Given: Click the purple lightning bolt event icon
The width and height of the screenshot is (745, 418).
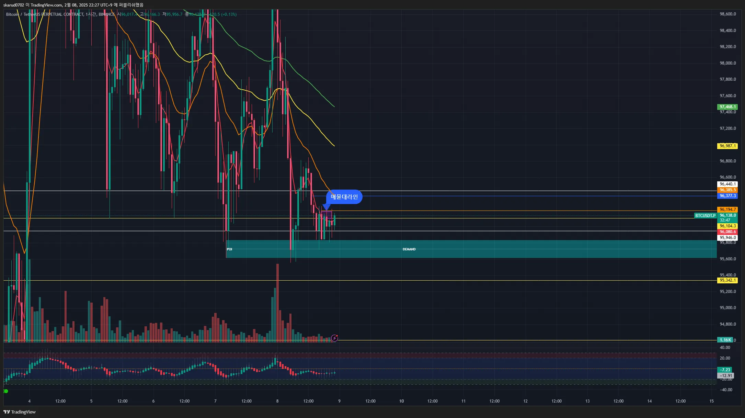Looking at the screenshot, I should pyautogui.click(x=334, y=338).
